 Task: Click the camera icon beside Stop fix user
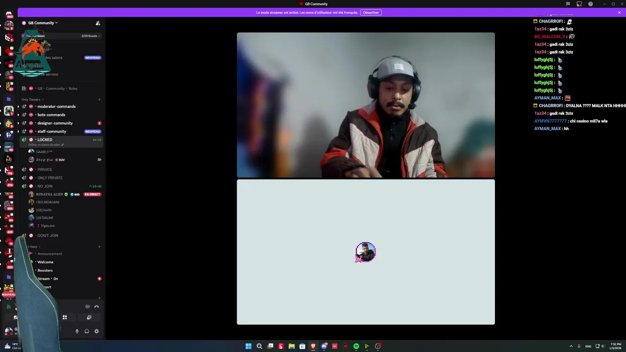(99, 160)
